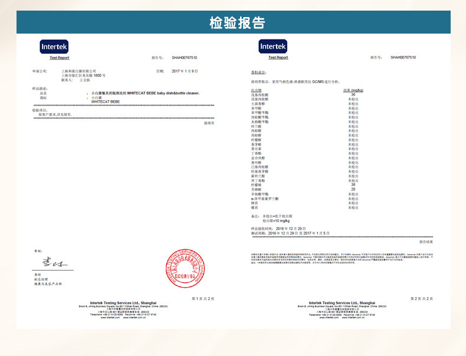The height and width of the screenshot is (356, 466).
Task: Click the sample received date 2016年12月29日
Action: click(291, 229)
